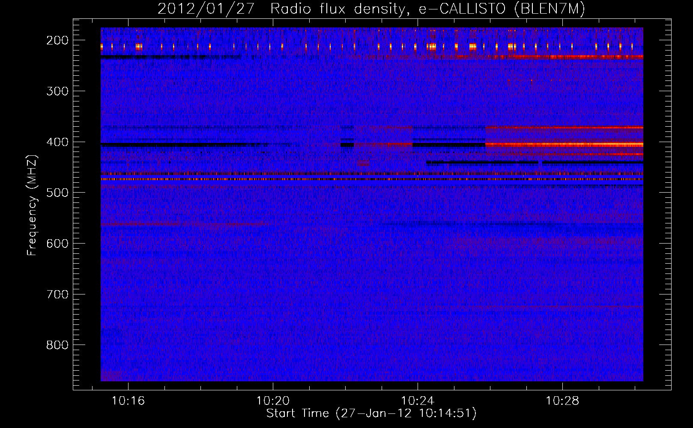Viewport: 693px width, 428px height.
Task: Click the 10:24 time tick label
Action: 418,401
